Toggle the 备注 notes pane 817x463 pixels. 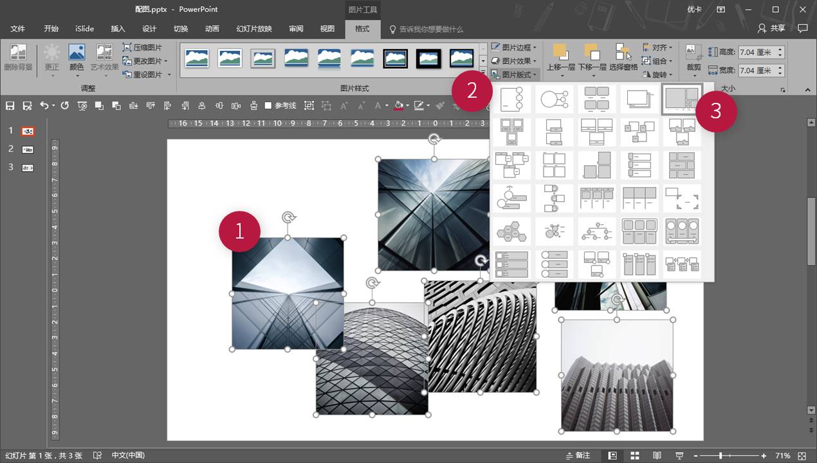point(576,455)
